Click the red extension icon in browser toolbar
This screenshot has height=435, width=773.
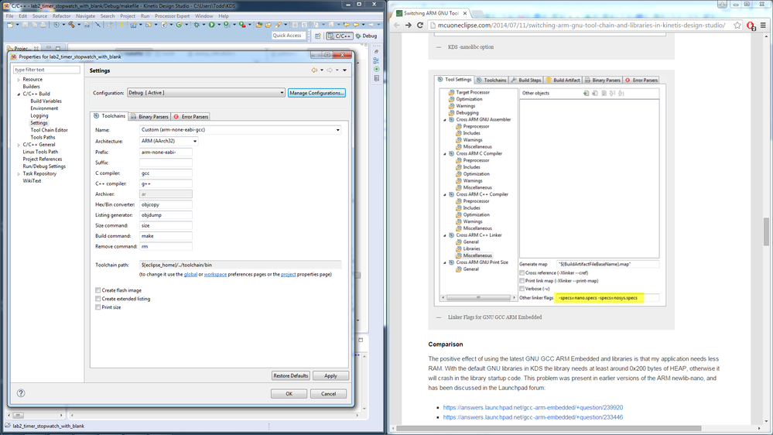point(751,26)
